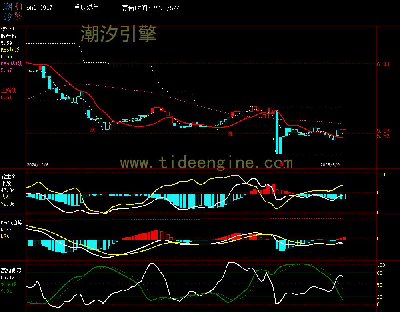The height and width of the screenshot is (312, 400).
Task: Click the MA60均线 legend label
Action: pyautogui.click(x=12, y=63)
